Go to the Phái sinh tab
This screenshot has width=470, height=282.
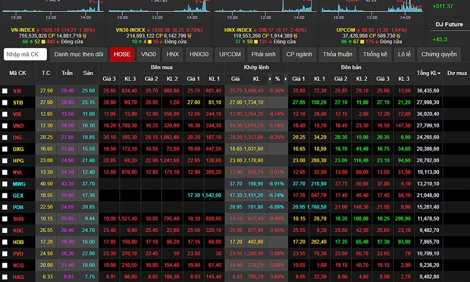click(x=264, y=54)
